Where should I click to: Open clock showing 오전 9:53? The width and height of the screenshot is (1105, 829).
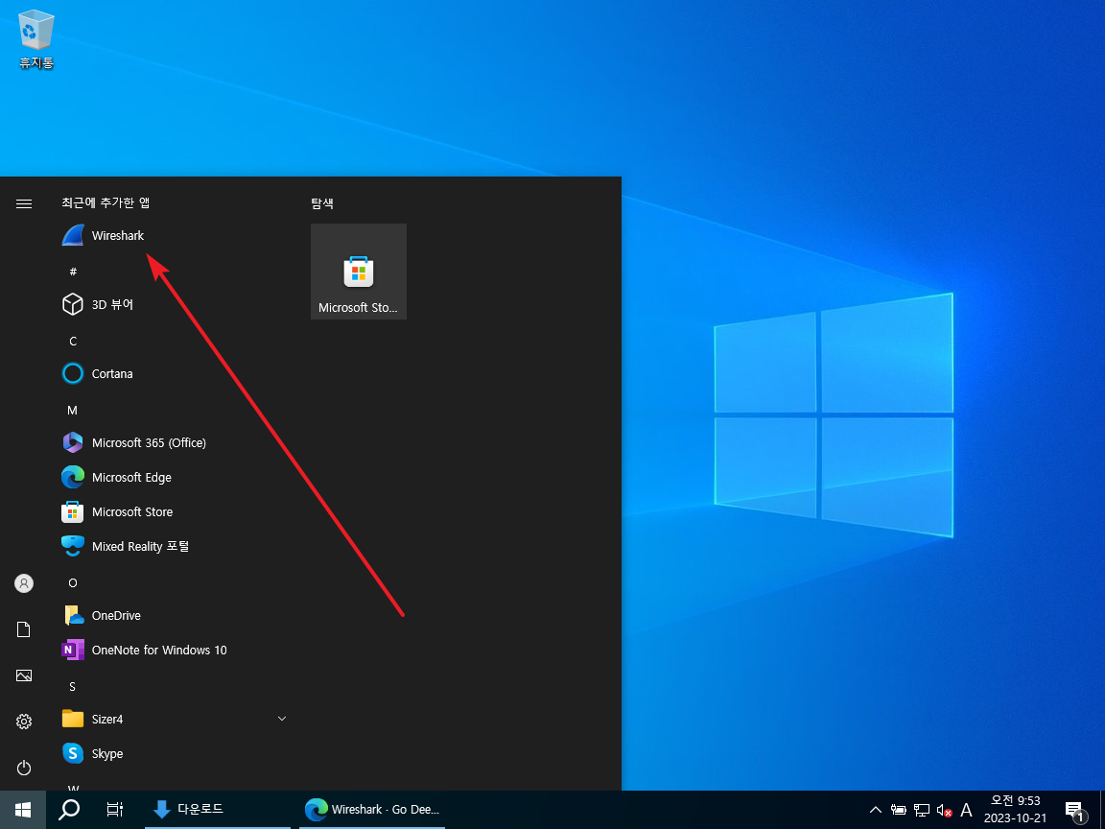(1016, 810)
